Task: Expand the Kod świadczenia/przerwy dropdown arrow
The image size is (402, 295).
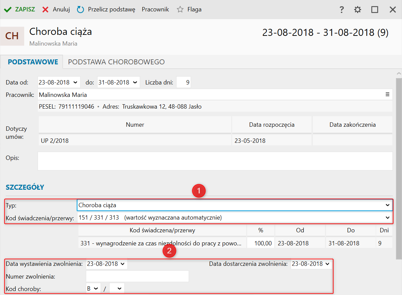Action: coord(388,218)
